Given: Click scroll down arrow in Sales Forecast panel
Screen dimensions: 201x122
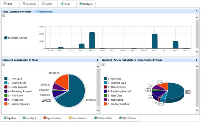Looking at the screenshot, I should click(197, 52).
